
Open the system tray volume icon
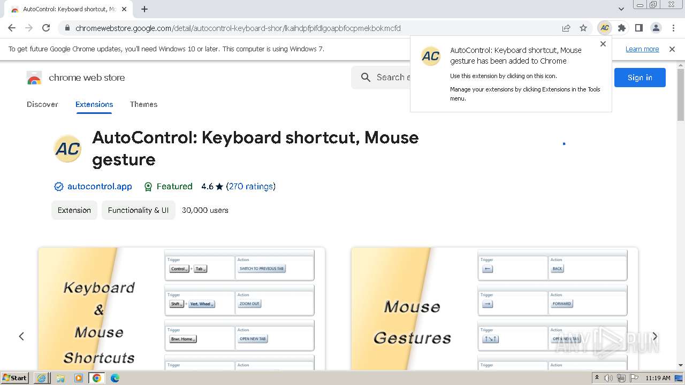(608, 378)
